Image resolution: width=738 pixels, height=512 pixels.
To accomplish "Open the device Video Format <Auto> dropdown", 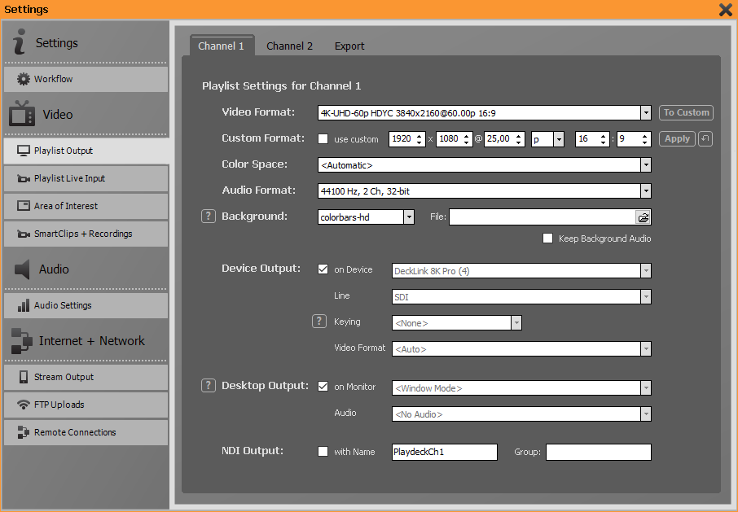I will click(646, 349).
